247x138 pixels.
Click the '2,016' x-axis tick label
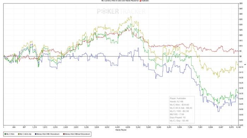coord(55,127)
